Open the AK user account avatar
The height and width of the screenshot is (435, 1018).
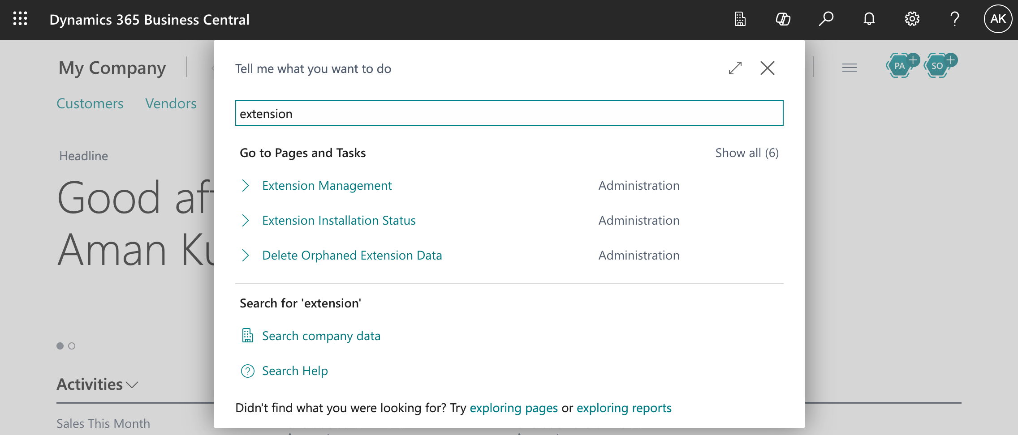[998, 19]
